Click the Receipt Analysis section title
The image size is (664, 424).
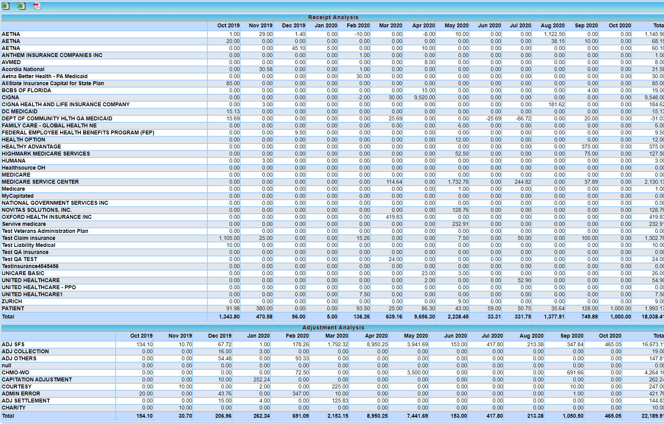(333, 17)
